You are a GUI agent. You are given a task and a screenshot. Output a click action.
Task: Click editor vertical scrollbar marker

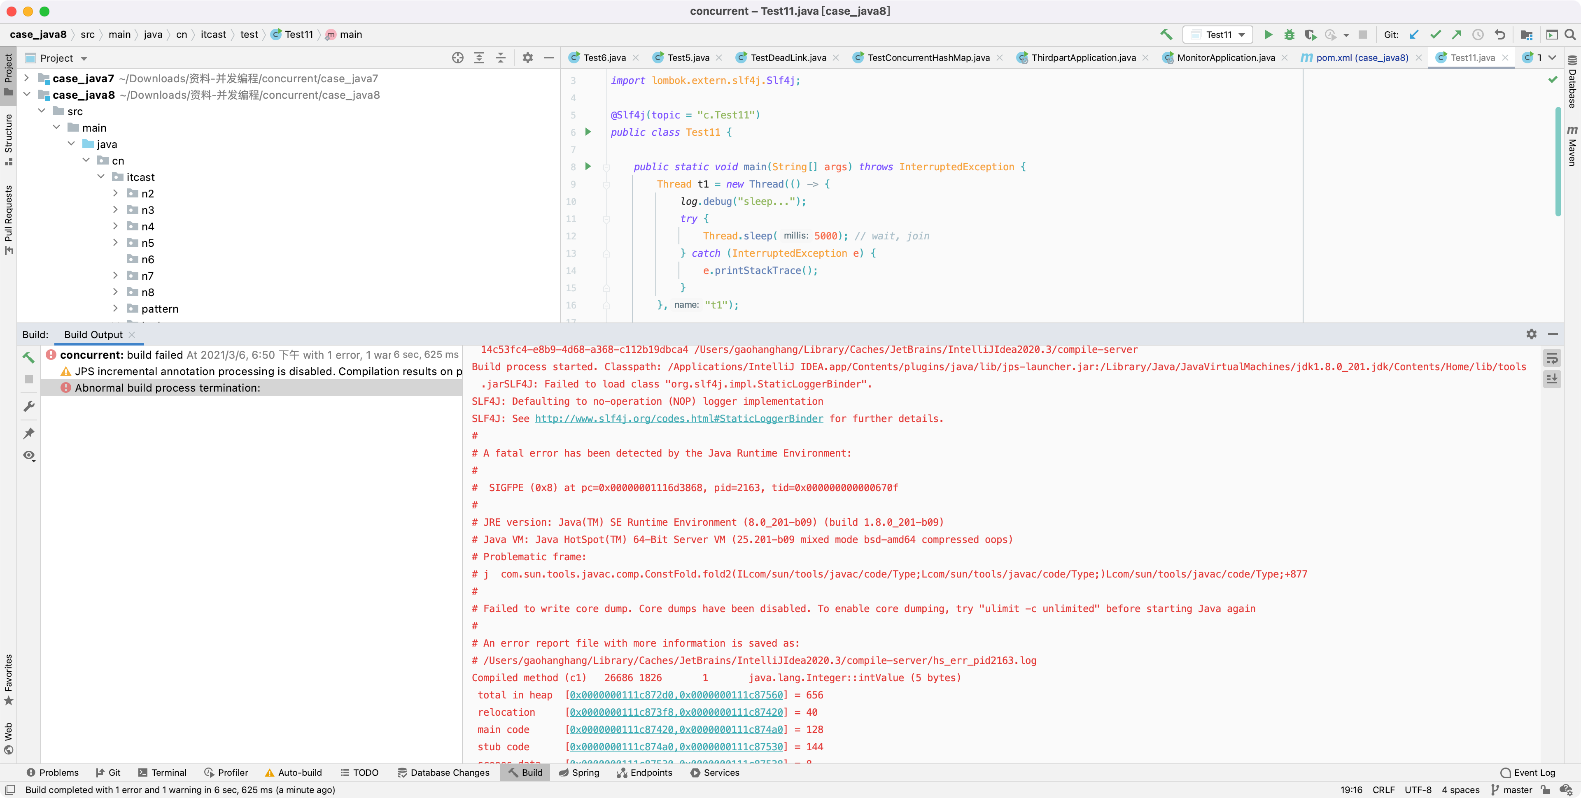pyautogui.click(x=1558, y=162)
